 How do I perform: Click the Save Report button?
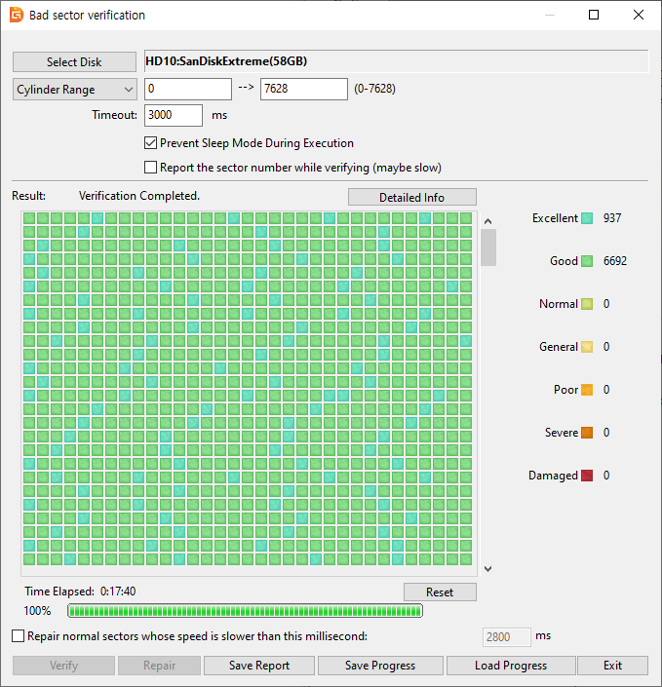(x=259, y=666)
